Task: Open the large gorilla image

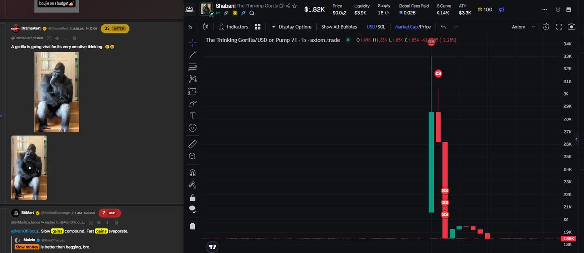Action: (56, 92)
